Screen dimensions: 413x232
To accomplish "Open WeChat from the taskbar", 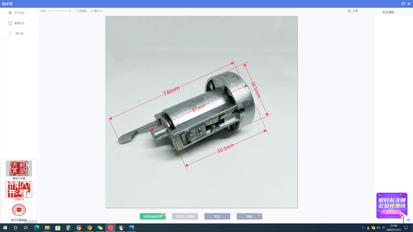I will tap(100, 228).
